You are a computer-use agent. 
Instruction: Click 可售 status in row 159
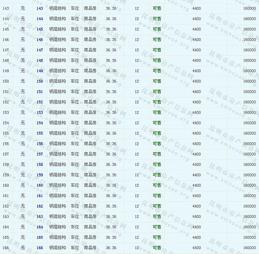[157, 175]
